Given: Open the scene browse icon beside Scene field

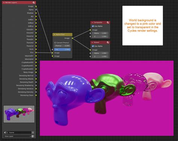Looking at the screenshot, I should coord(6,132).
